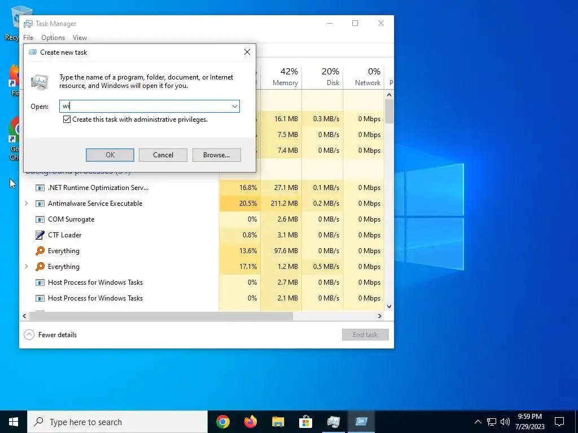Open the notification center icon
Screen dimensions: 578x433
559,422
